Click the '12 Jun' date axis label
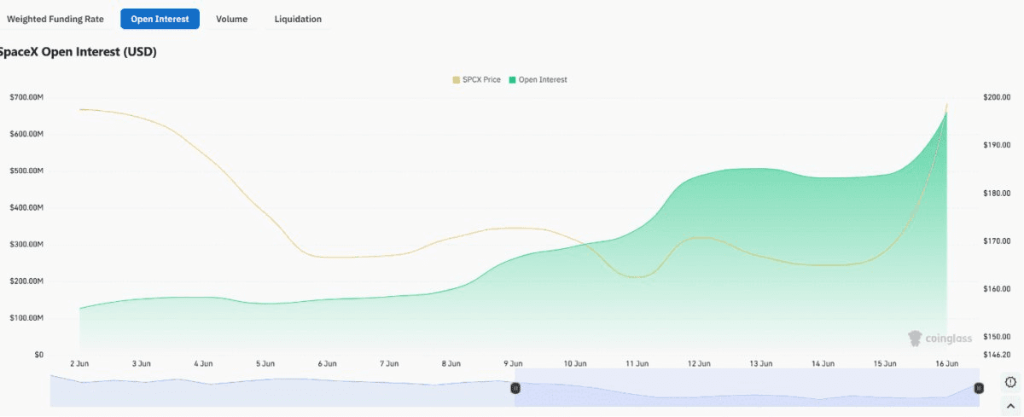1024x417 pixels. [699, 363]
